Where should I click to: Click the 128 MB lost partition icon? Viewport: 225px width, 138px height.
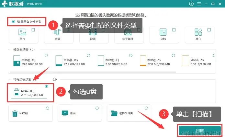[186, 61]
